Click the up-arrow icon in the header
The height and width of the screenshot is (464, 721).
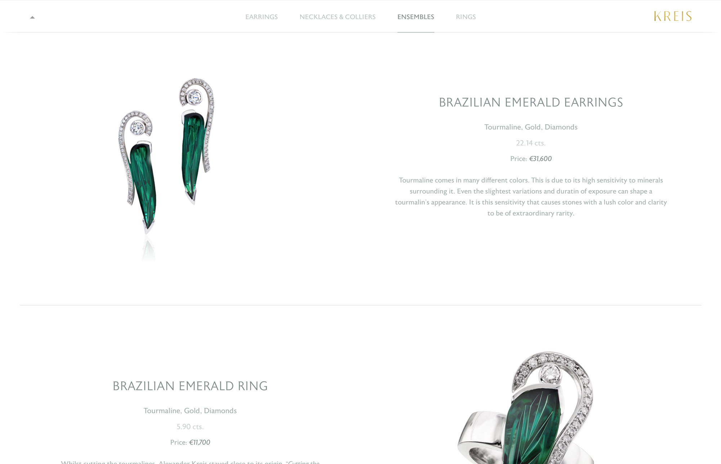click(32, 17)
